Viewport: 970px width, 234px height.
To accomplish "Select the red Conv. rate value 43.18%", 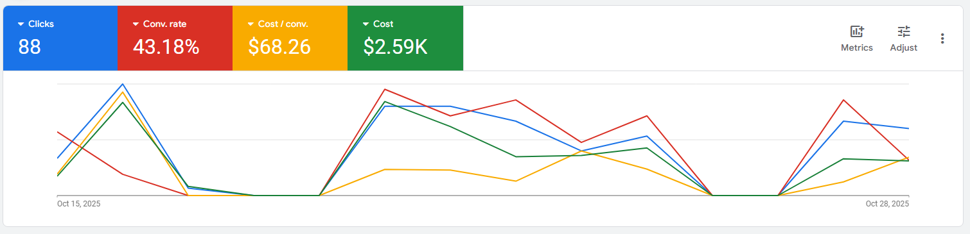I will coord(166,47).
